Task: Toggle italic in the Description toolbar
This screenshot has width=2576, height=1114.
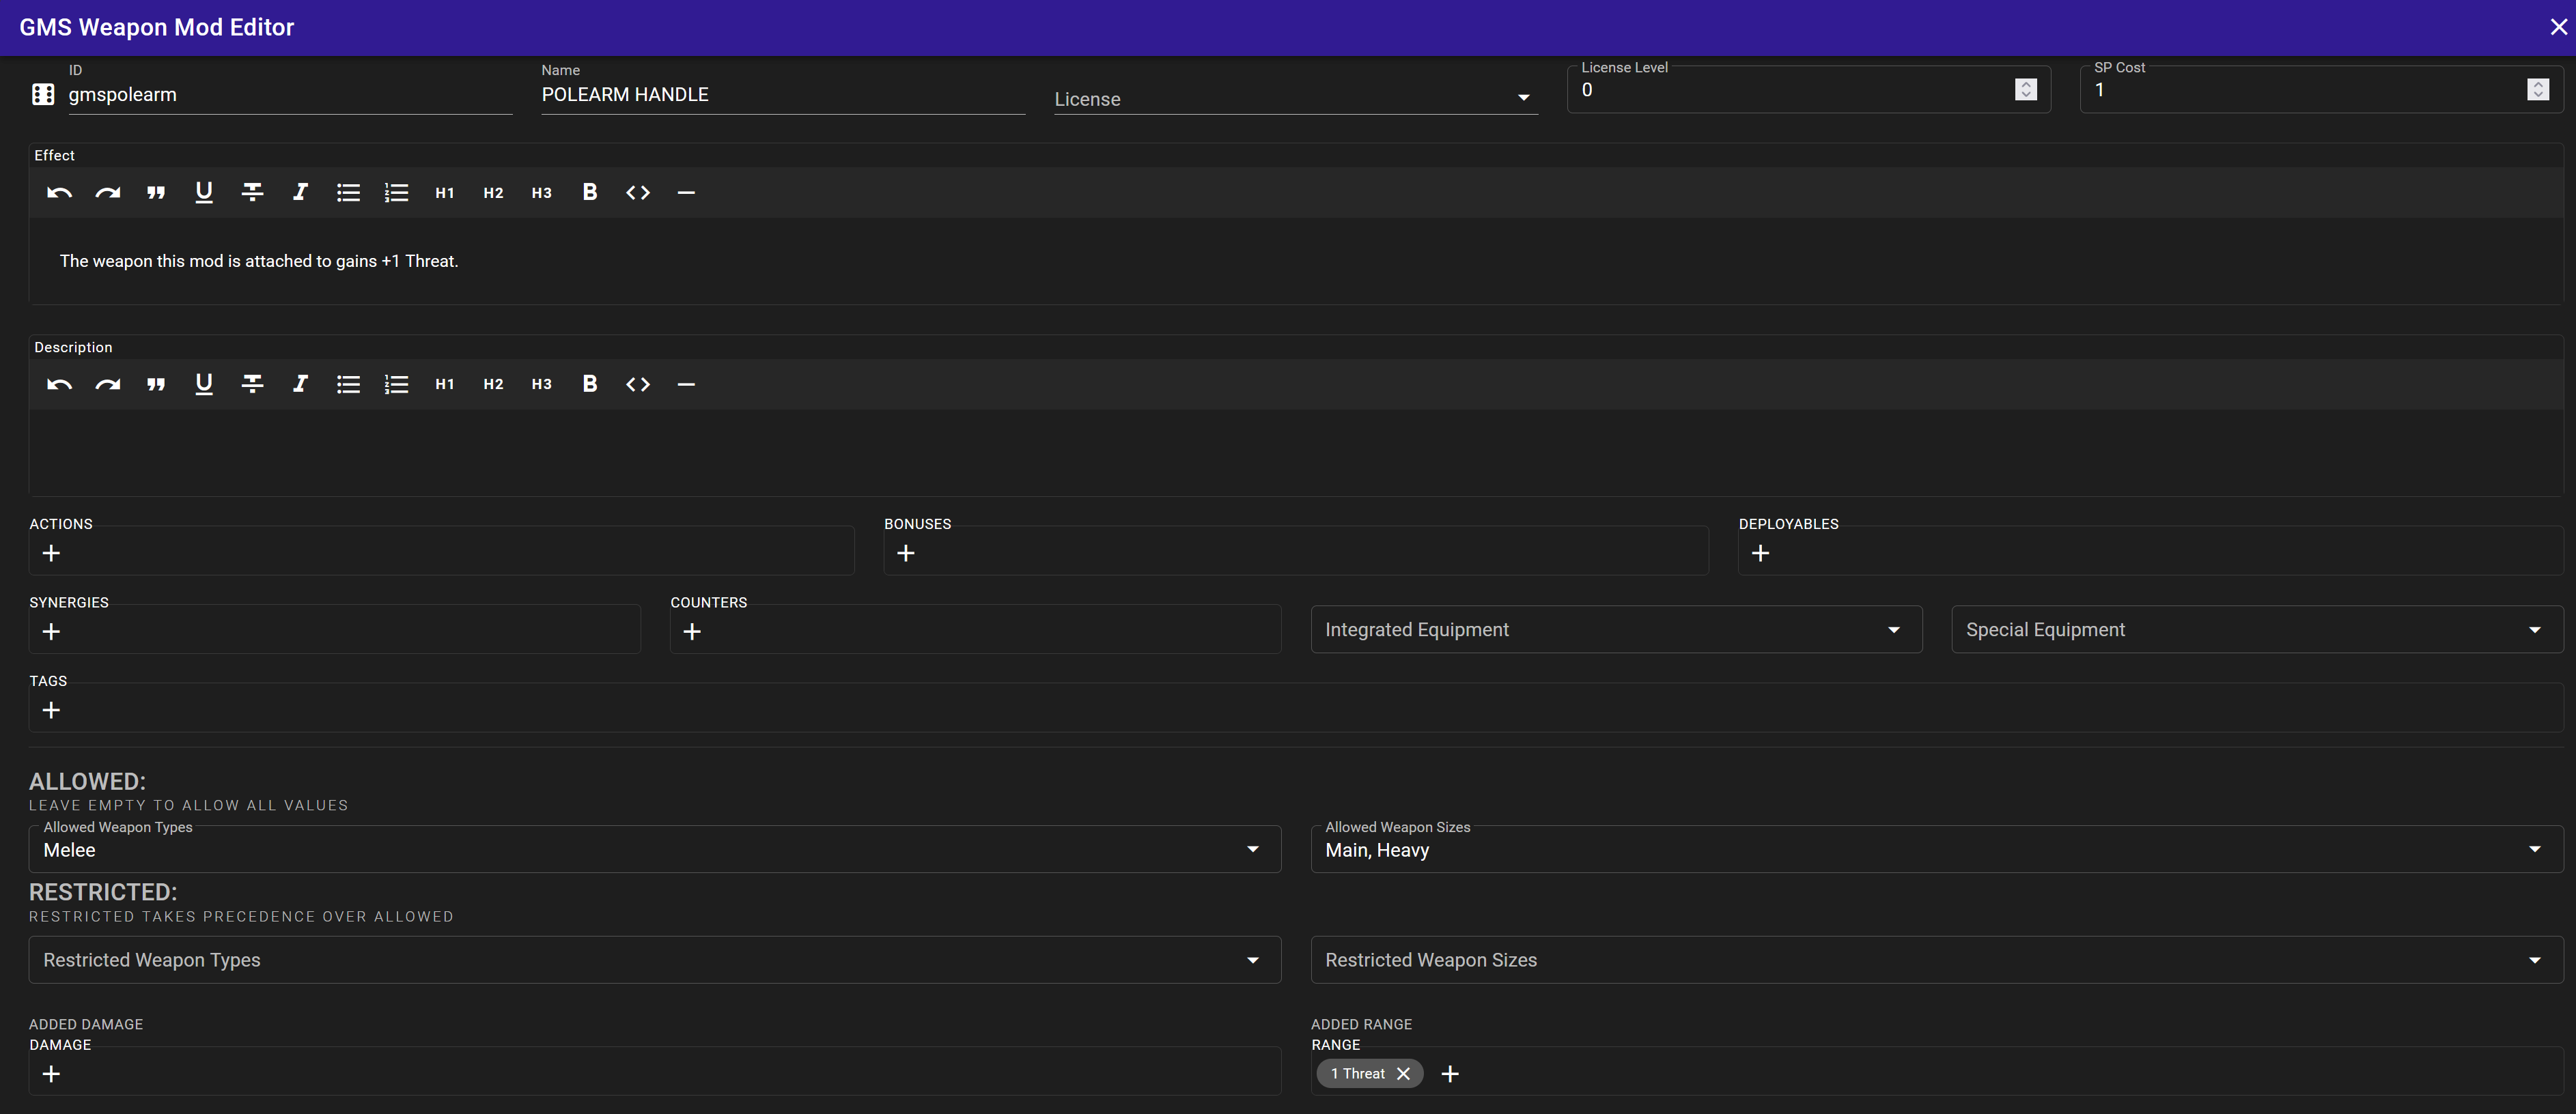Action: [x=300, y=384]
